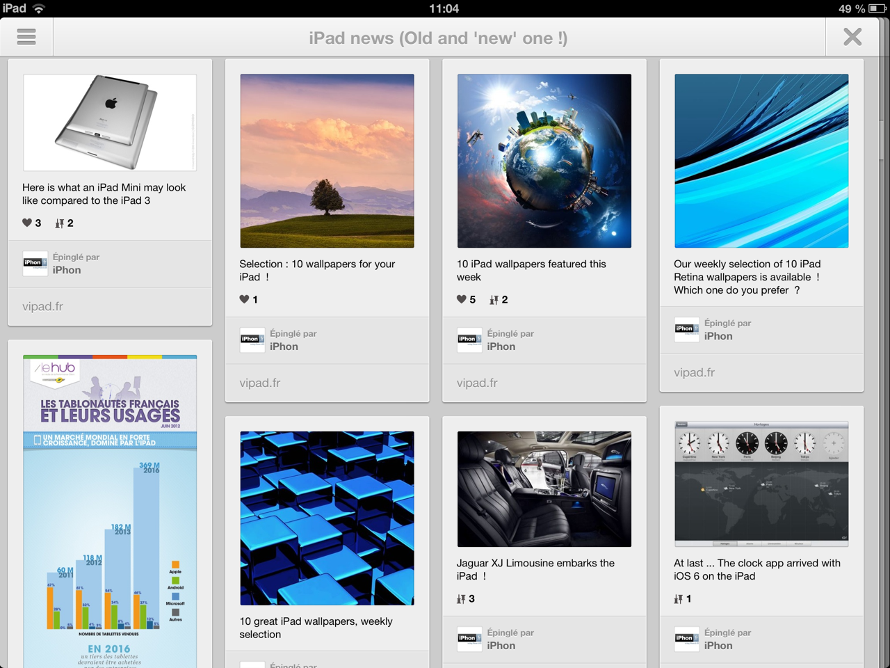Open vipad.fr link under iPad Mini pin
890x668 pixels.
tap(42, 306)
